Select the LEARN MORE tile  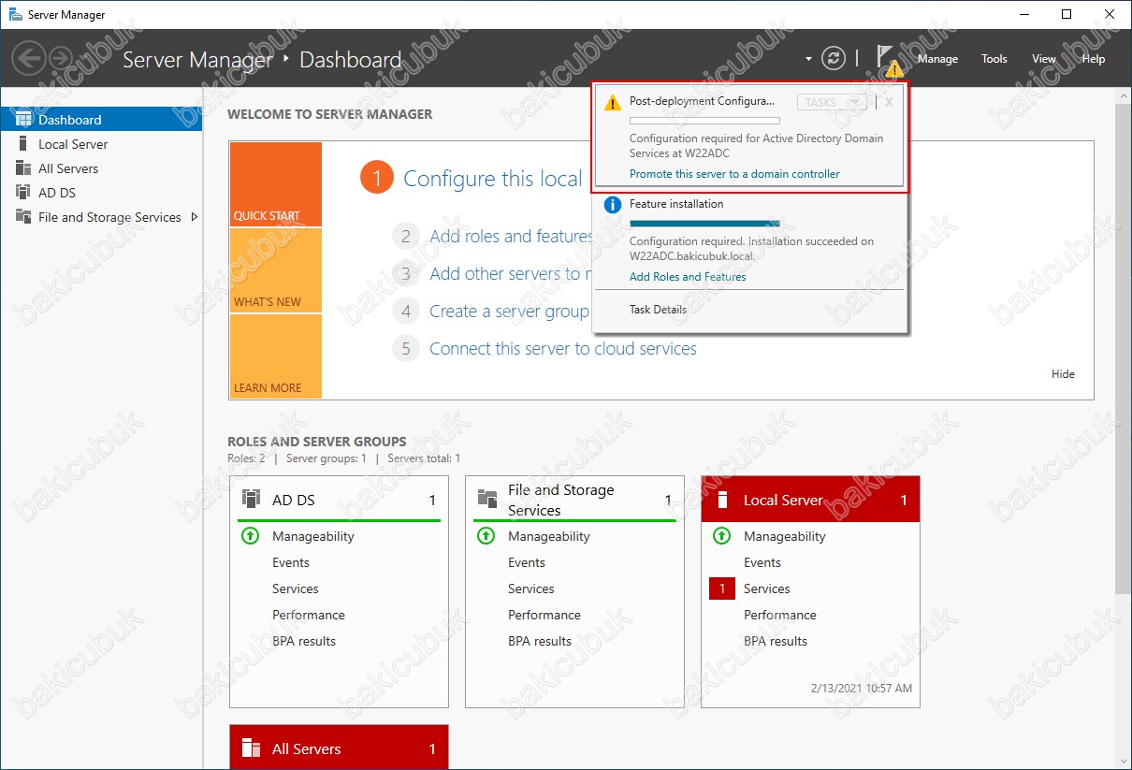click(x=275, y=356)
